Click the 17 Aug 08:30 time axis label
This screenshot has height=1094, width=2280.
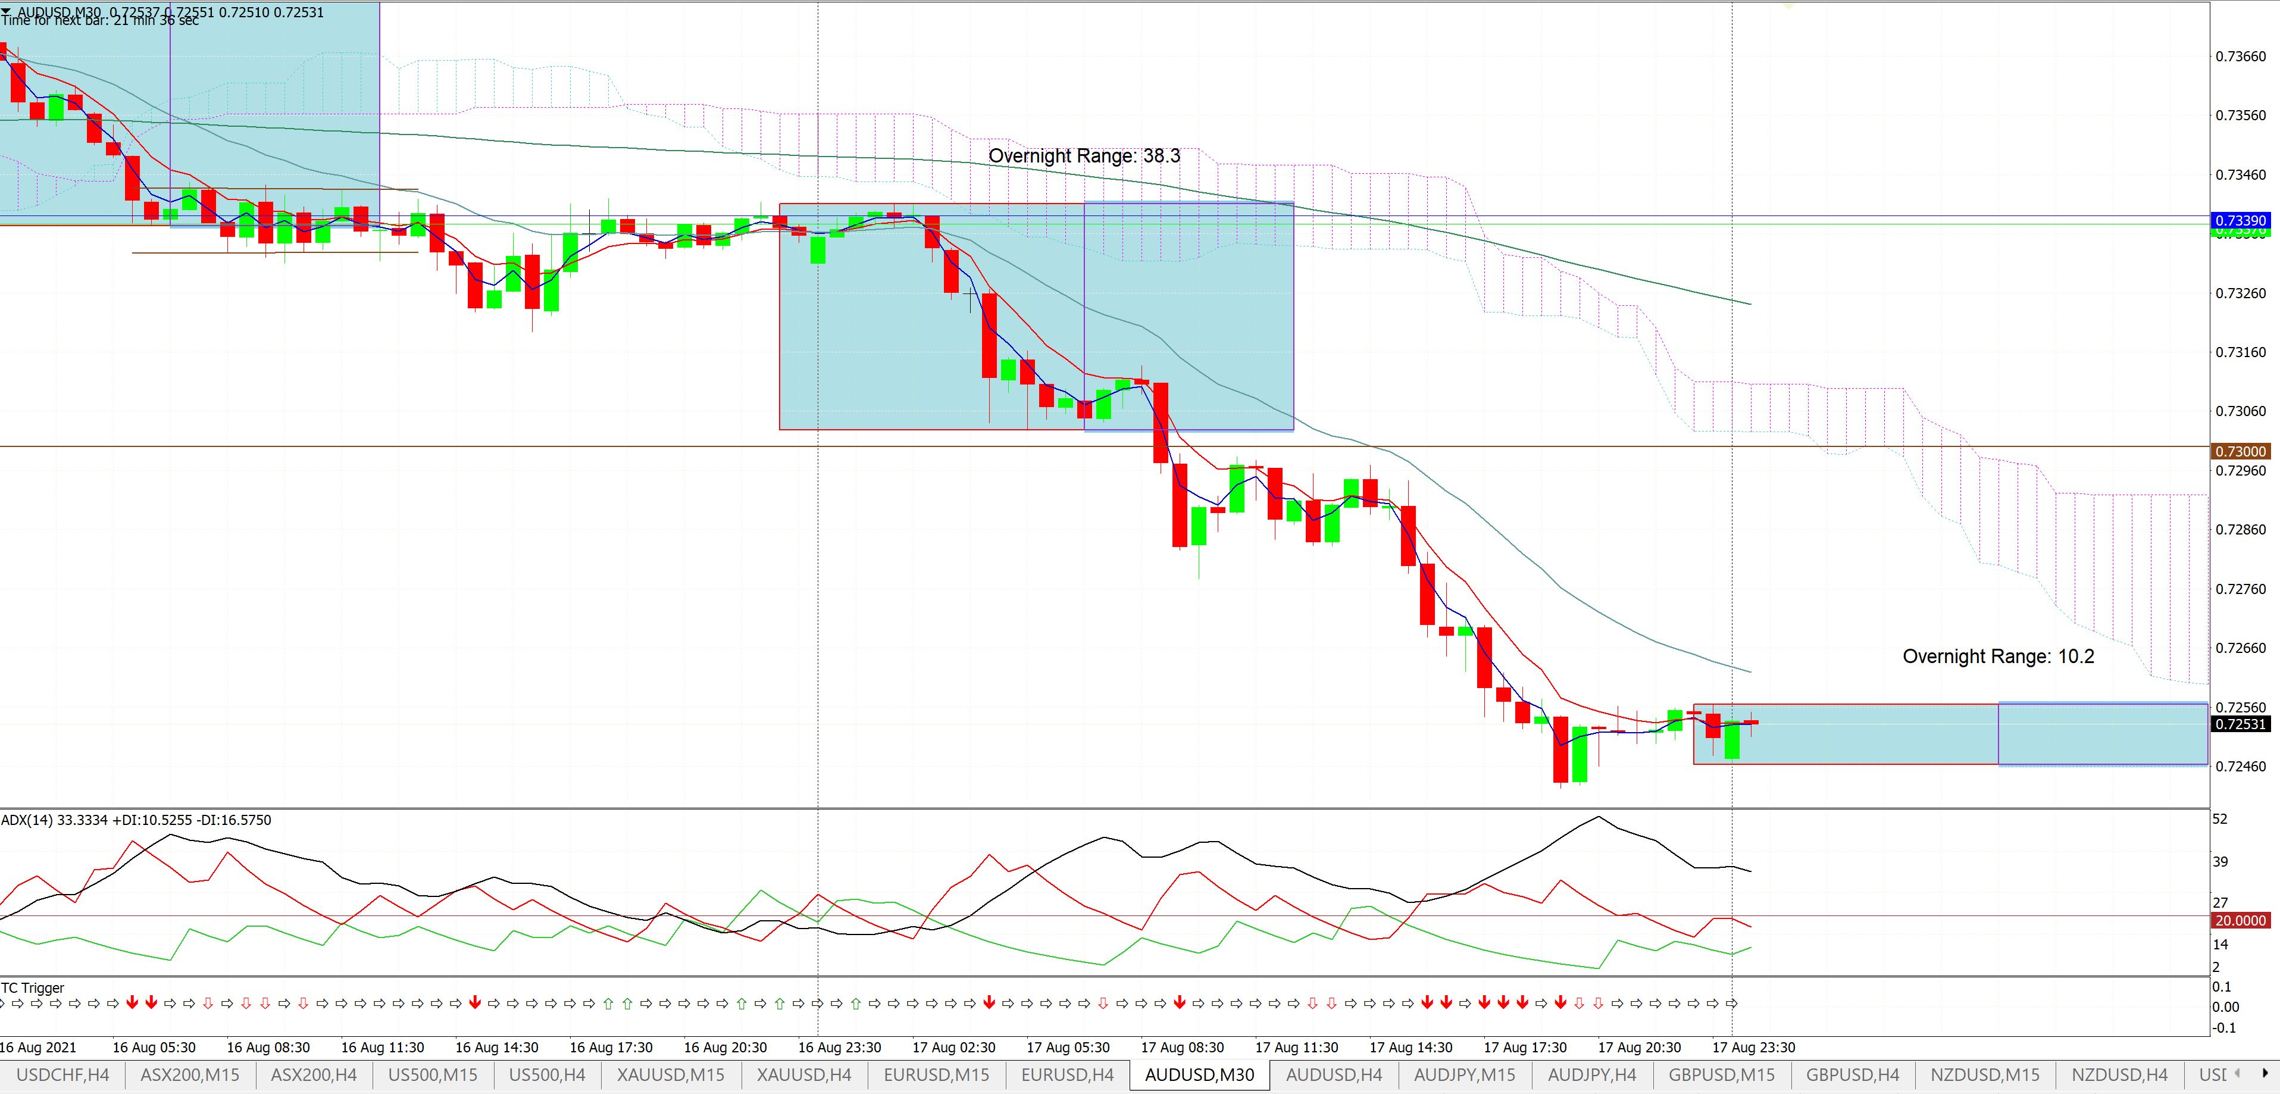pyautogui.click(x=1183, y=1047)
